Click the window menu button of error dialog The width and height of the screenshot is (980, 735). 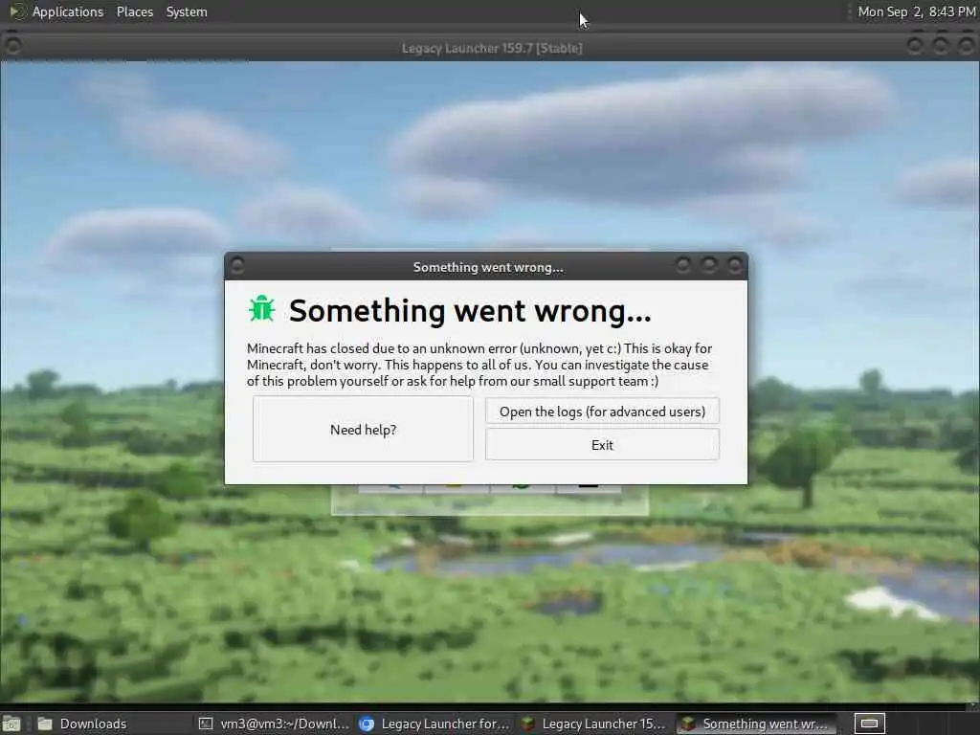(237, 266)
